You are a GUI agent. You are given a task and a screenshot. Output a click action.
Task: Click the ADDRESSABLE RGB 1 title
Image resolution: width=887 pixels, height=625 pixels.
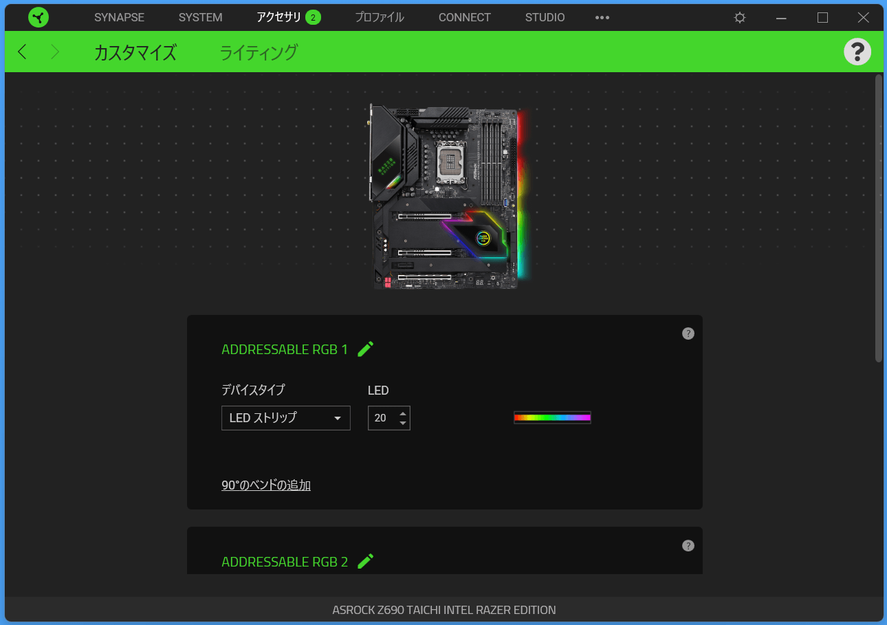click(x=285, y=349)
